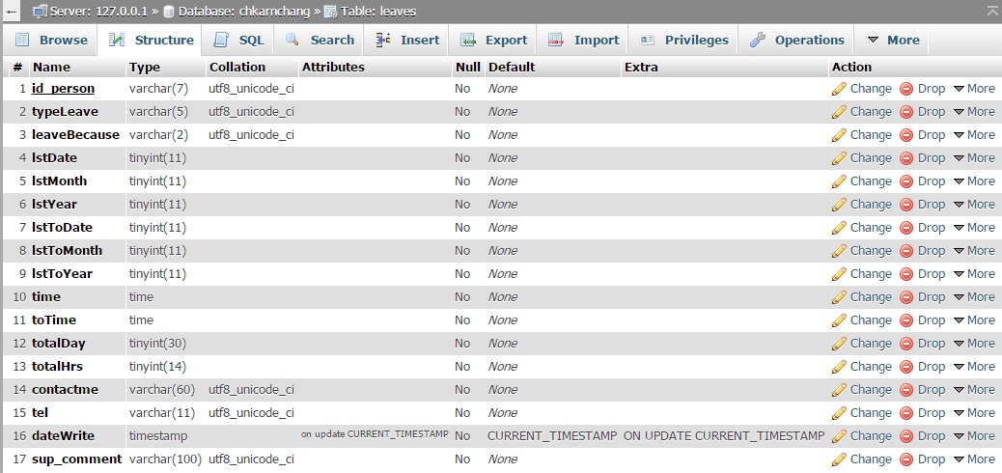Click the back arrow at top left
1002x473 pixels.
[11, 11]
